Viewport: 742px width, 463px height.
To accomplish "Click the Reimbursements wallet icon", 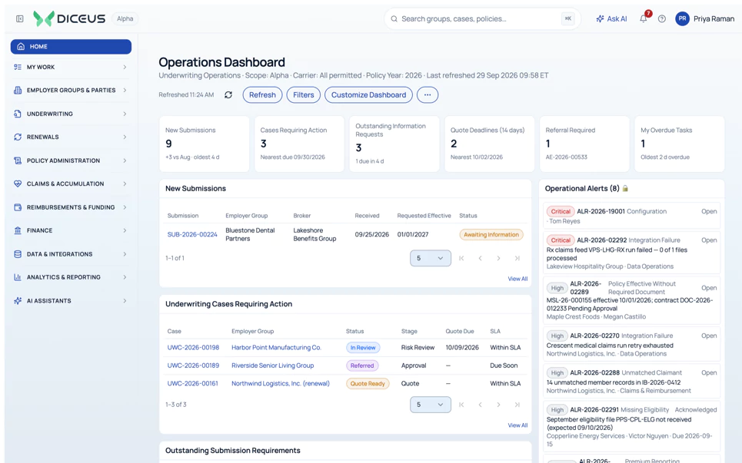I will (18, 207).
